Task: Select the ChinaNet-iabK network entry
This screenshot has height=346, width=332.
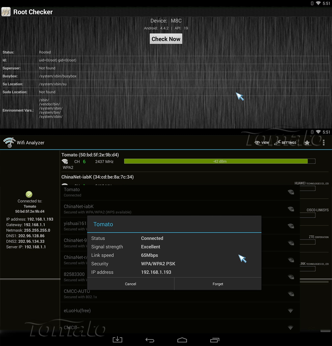Action: click(180, 209)
